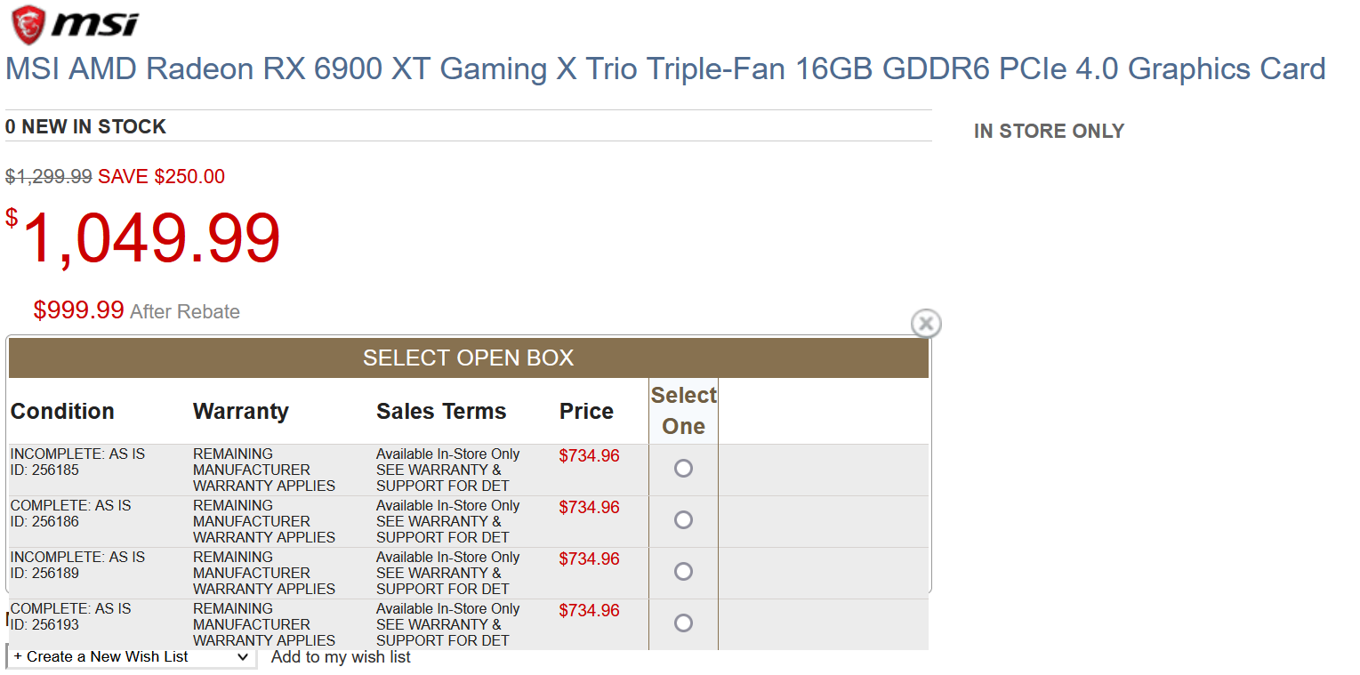Click the Warranty column header
The image size is (1360, 675).
[240, 412]
